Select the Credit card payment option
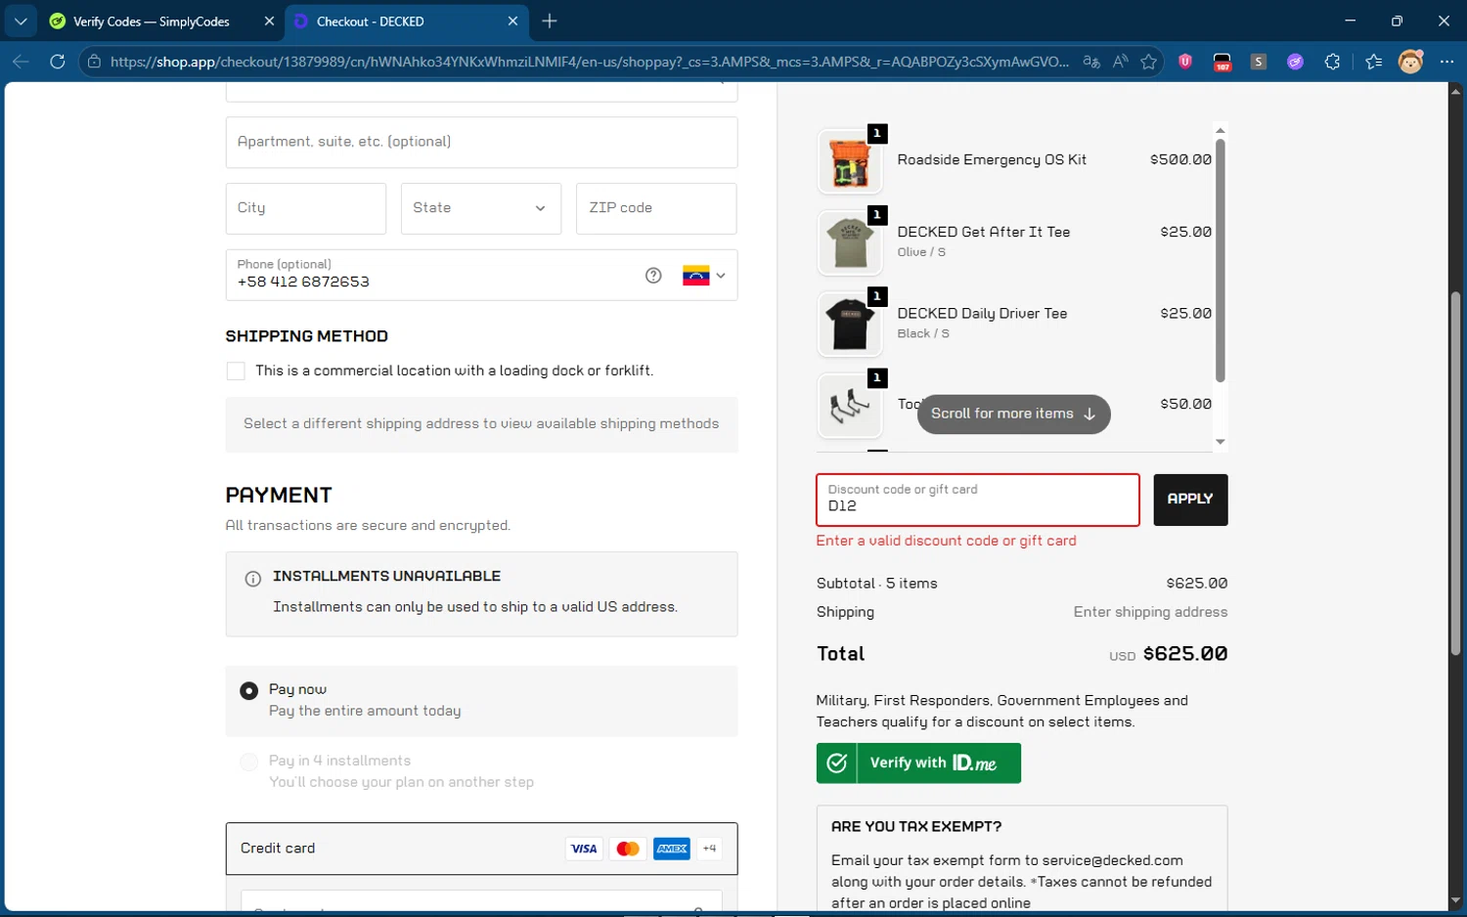 [481, 849]
